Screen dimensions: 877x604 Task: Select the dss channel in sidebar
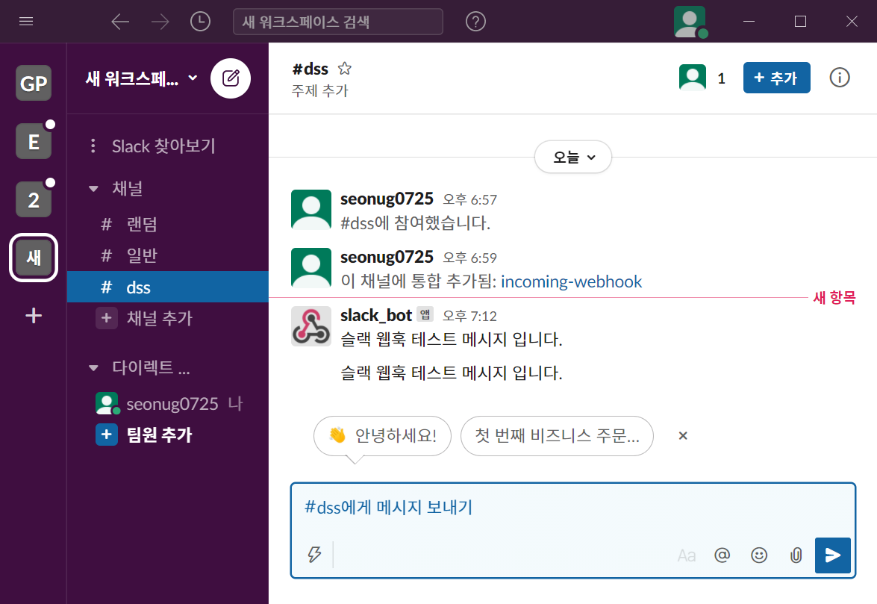pos(168,287)
